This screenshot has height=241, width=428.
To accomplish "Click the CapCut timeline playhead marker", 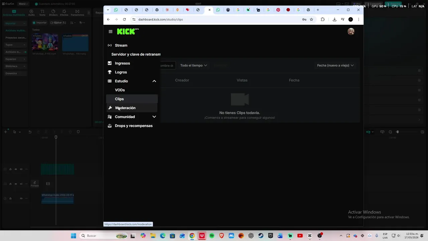I will [x=56, y=137].
